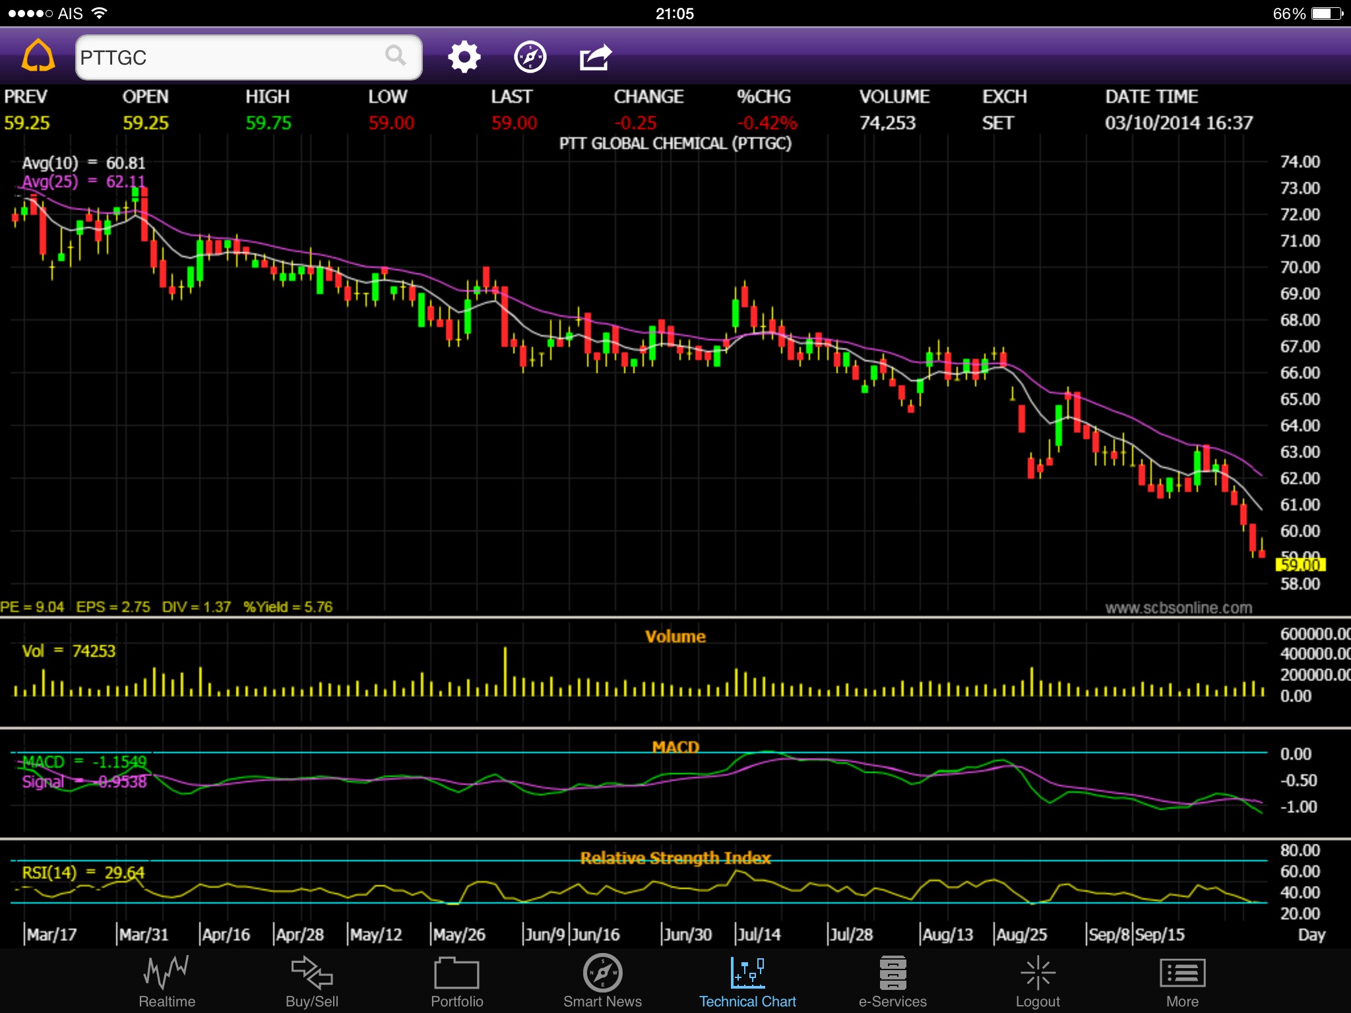This screenshot has width=1351, height=1013.
Task: Tap the Realtime waveform icon
Action: tap(167, 971)
